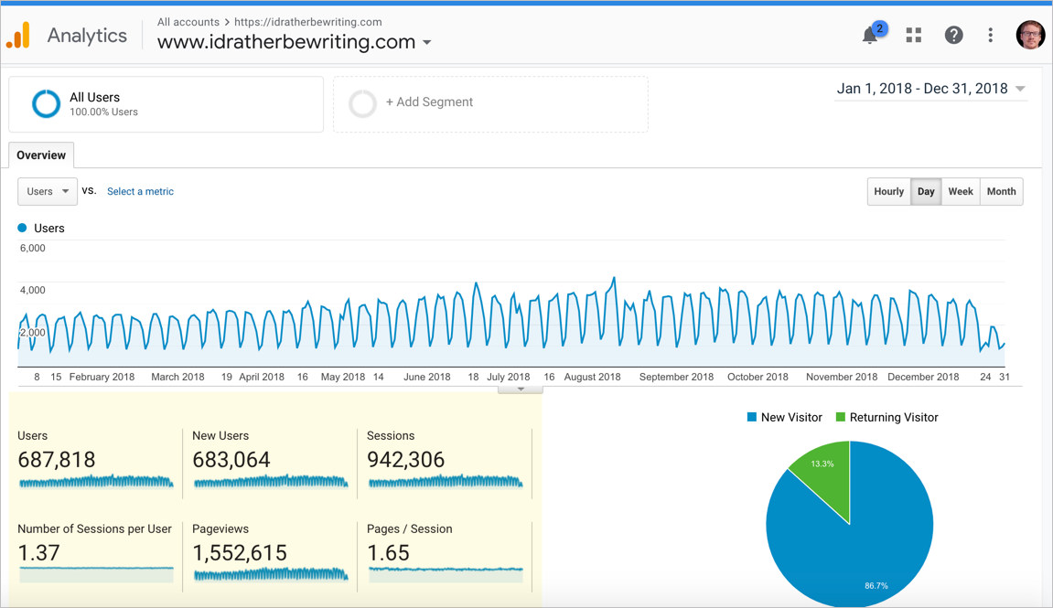
Task: Click the https://idratherbewriting.com breadcrumb
Action: coord(308,22)
